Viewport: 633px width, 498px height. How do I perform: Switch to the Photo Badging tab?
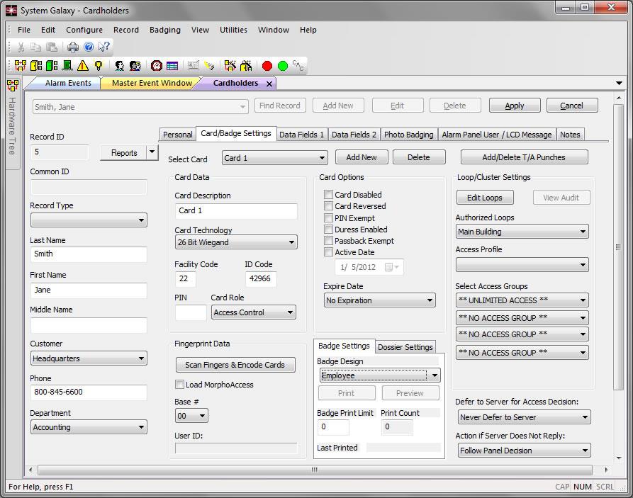(x=408, y=135)
